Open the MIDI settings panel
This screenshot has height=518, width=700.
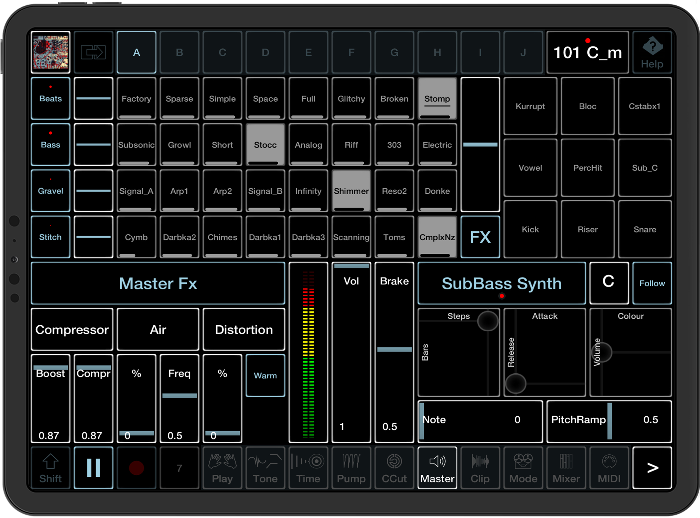point(609,468)
